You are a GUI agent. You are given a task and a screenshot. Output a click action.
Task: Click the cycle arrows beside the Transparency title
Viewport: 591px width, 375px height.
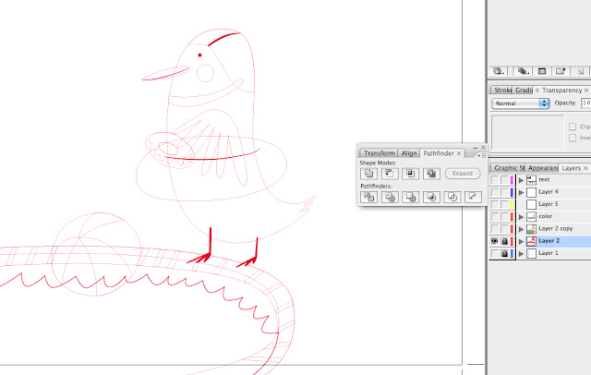click(537, 91)
